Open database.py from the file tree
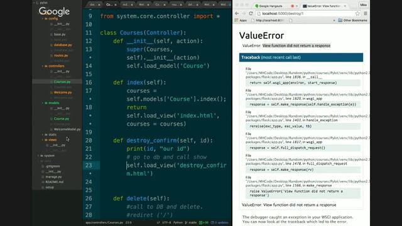Viewport: 402px width, 226px height. 61,45
